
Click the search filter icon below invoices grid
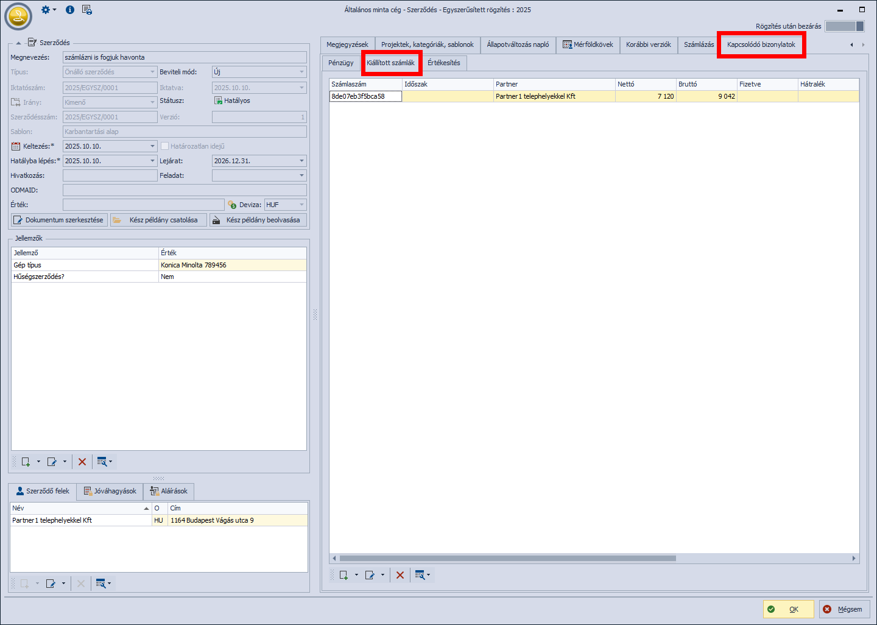click(x=420, y=575)
